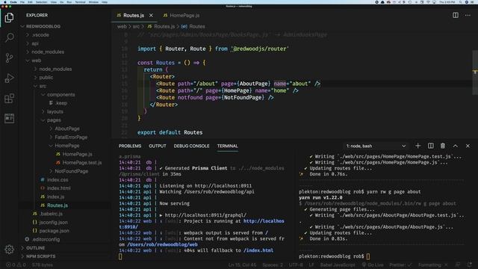Open the /index.html link in terminal
This screenshot has height=269, width=478.
pyautogui.click(x=258, y=250)
